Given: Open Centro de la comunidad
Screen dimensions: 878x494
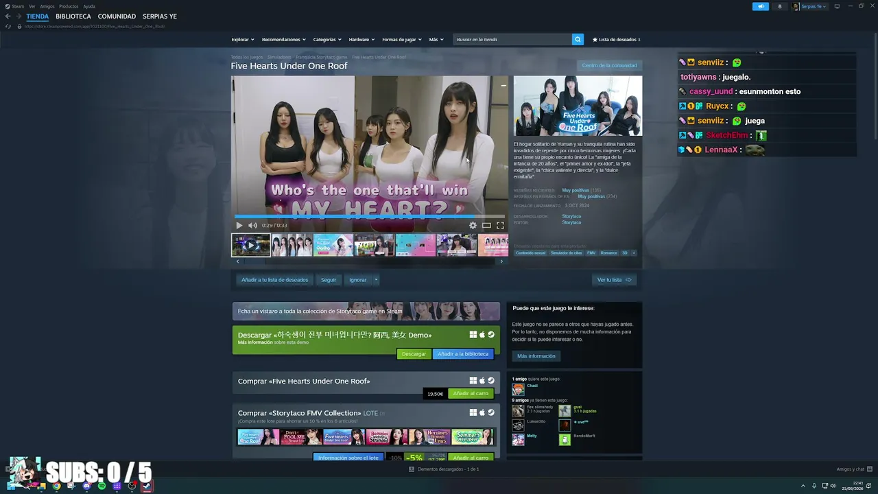Looking at the screenshot, I should pyautogui.click(x=609, y=66).
